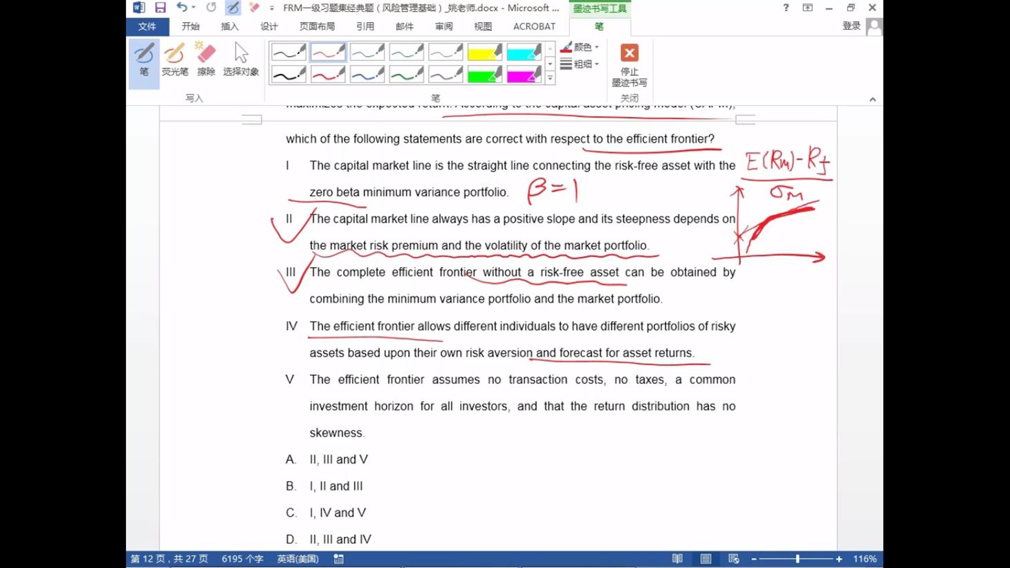Pick the thick gray pen style
Viewport: 1010px width, 568px height.
click(446, 74)
